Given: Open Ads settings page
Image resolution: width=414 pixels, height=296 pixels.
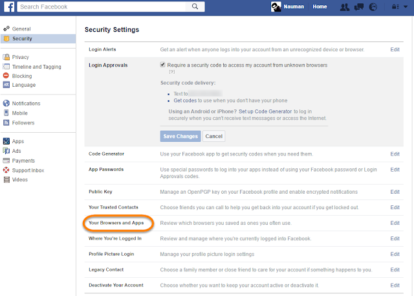Looking at the screenshot, I should coord(16,151).
